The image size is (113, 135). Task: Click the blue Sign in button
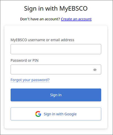click(x=56, y=95)
